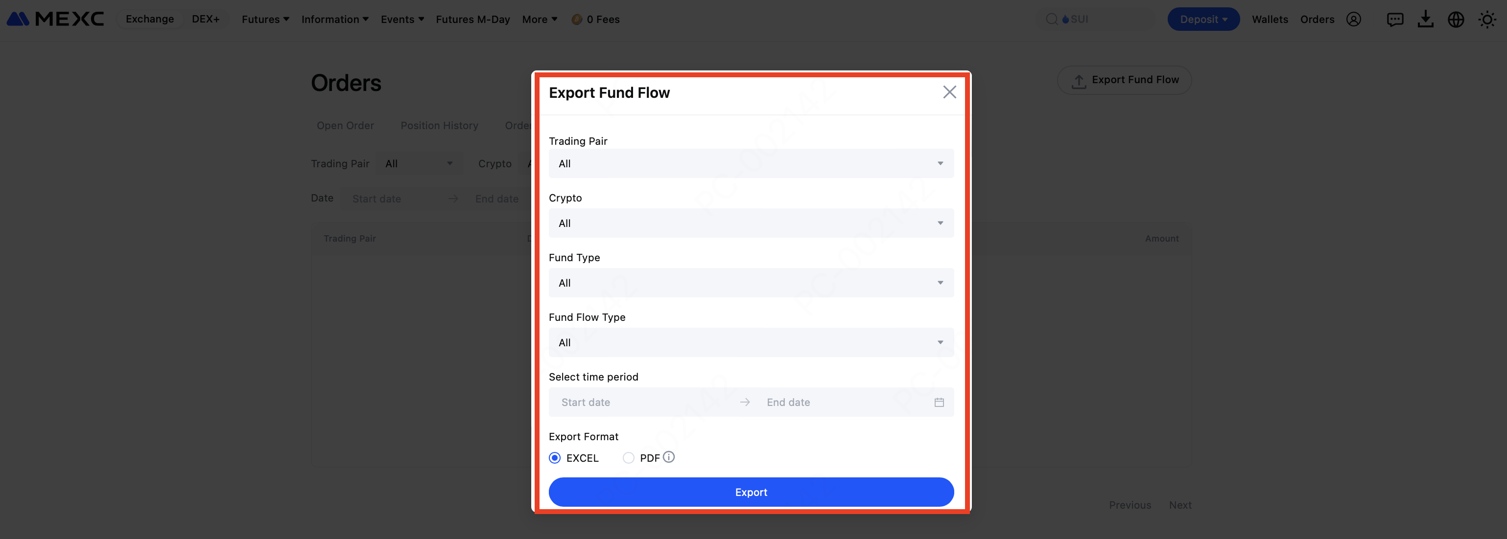Close the Export Fund Flow dialog
This screenshot has height=539, width=1507.
tap(949, 92)
